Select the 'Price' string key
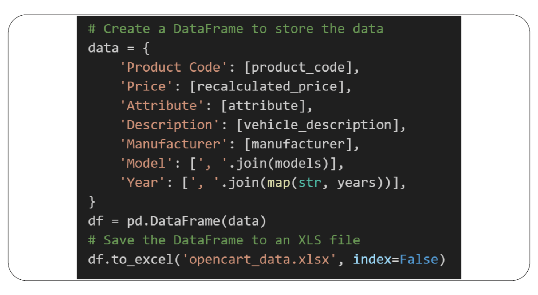Viewport: 538px width, 295px height. [146, 87]
